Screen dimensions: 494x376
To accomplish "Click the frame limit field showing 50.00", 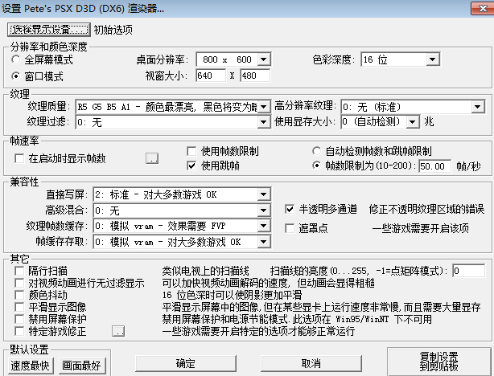I will (x=434, y=166).
